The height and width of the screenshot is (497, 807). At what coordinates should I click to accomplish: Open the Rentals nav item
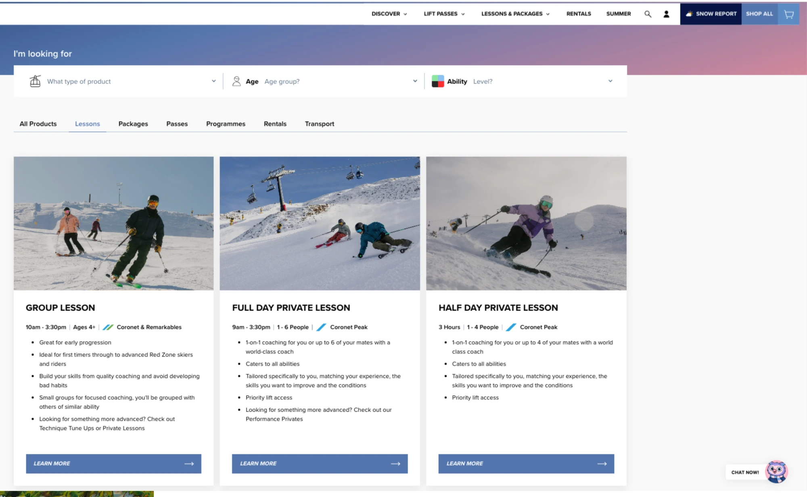579,14
